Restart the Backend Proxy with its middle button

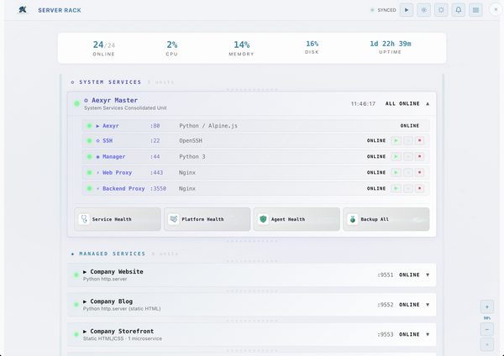coord(408,189)
